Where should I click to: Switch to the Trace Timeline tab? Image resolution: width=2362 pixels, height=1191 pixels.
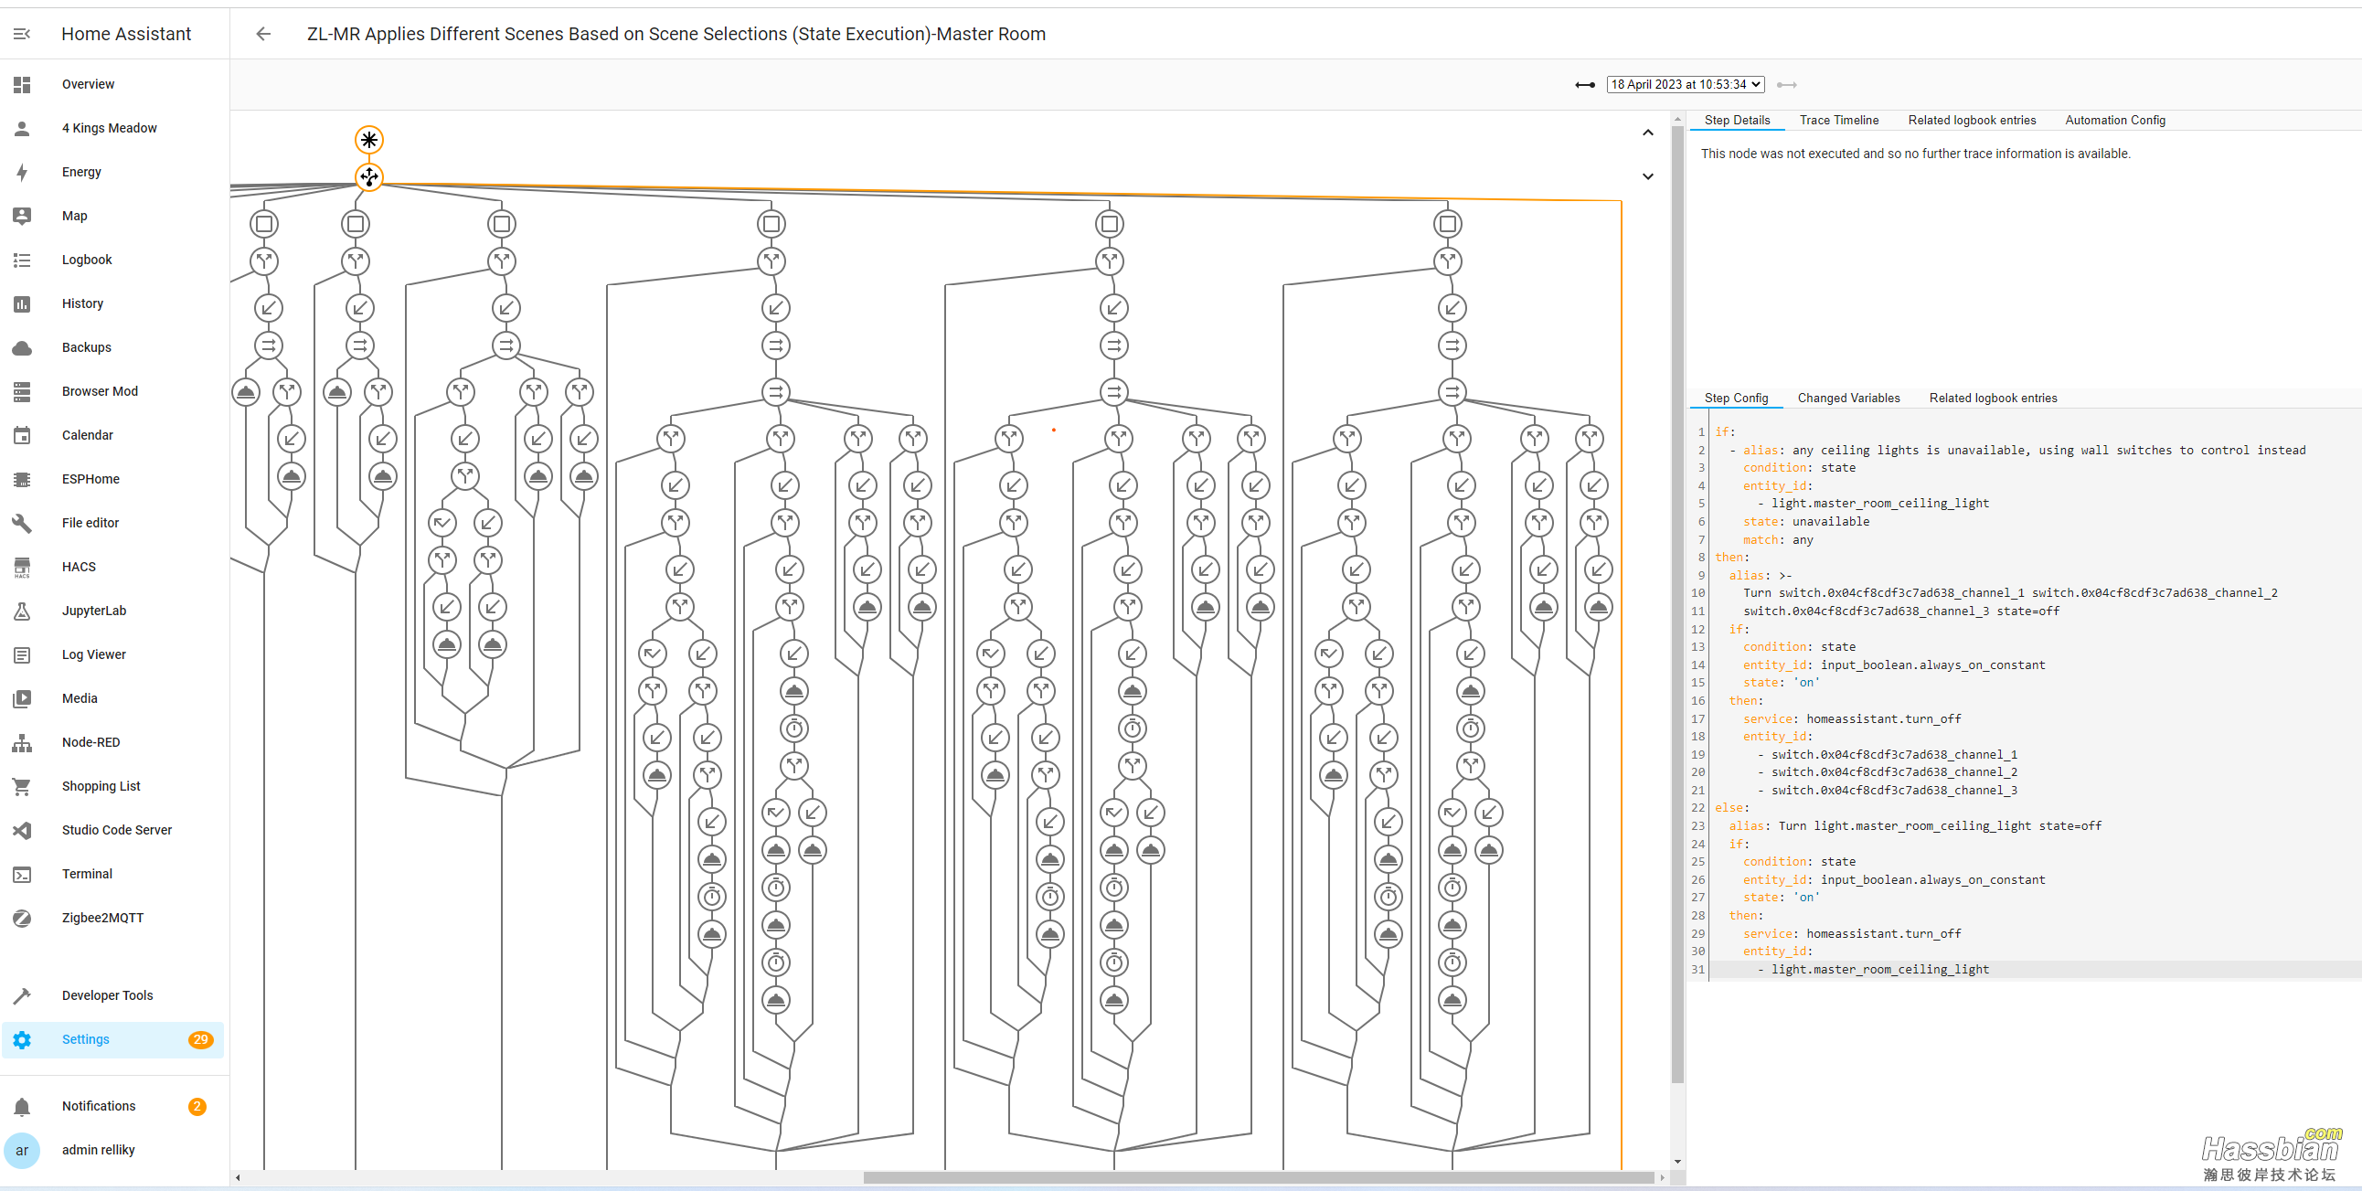point(1838,120)
